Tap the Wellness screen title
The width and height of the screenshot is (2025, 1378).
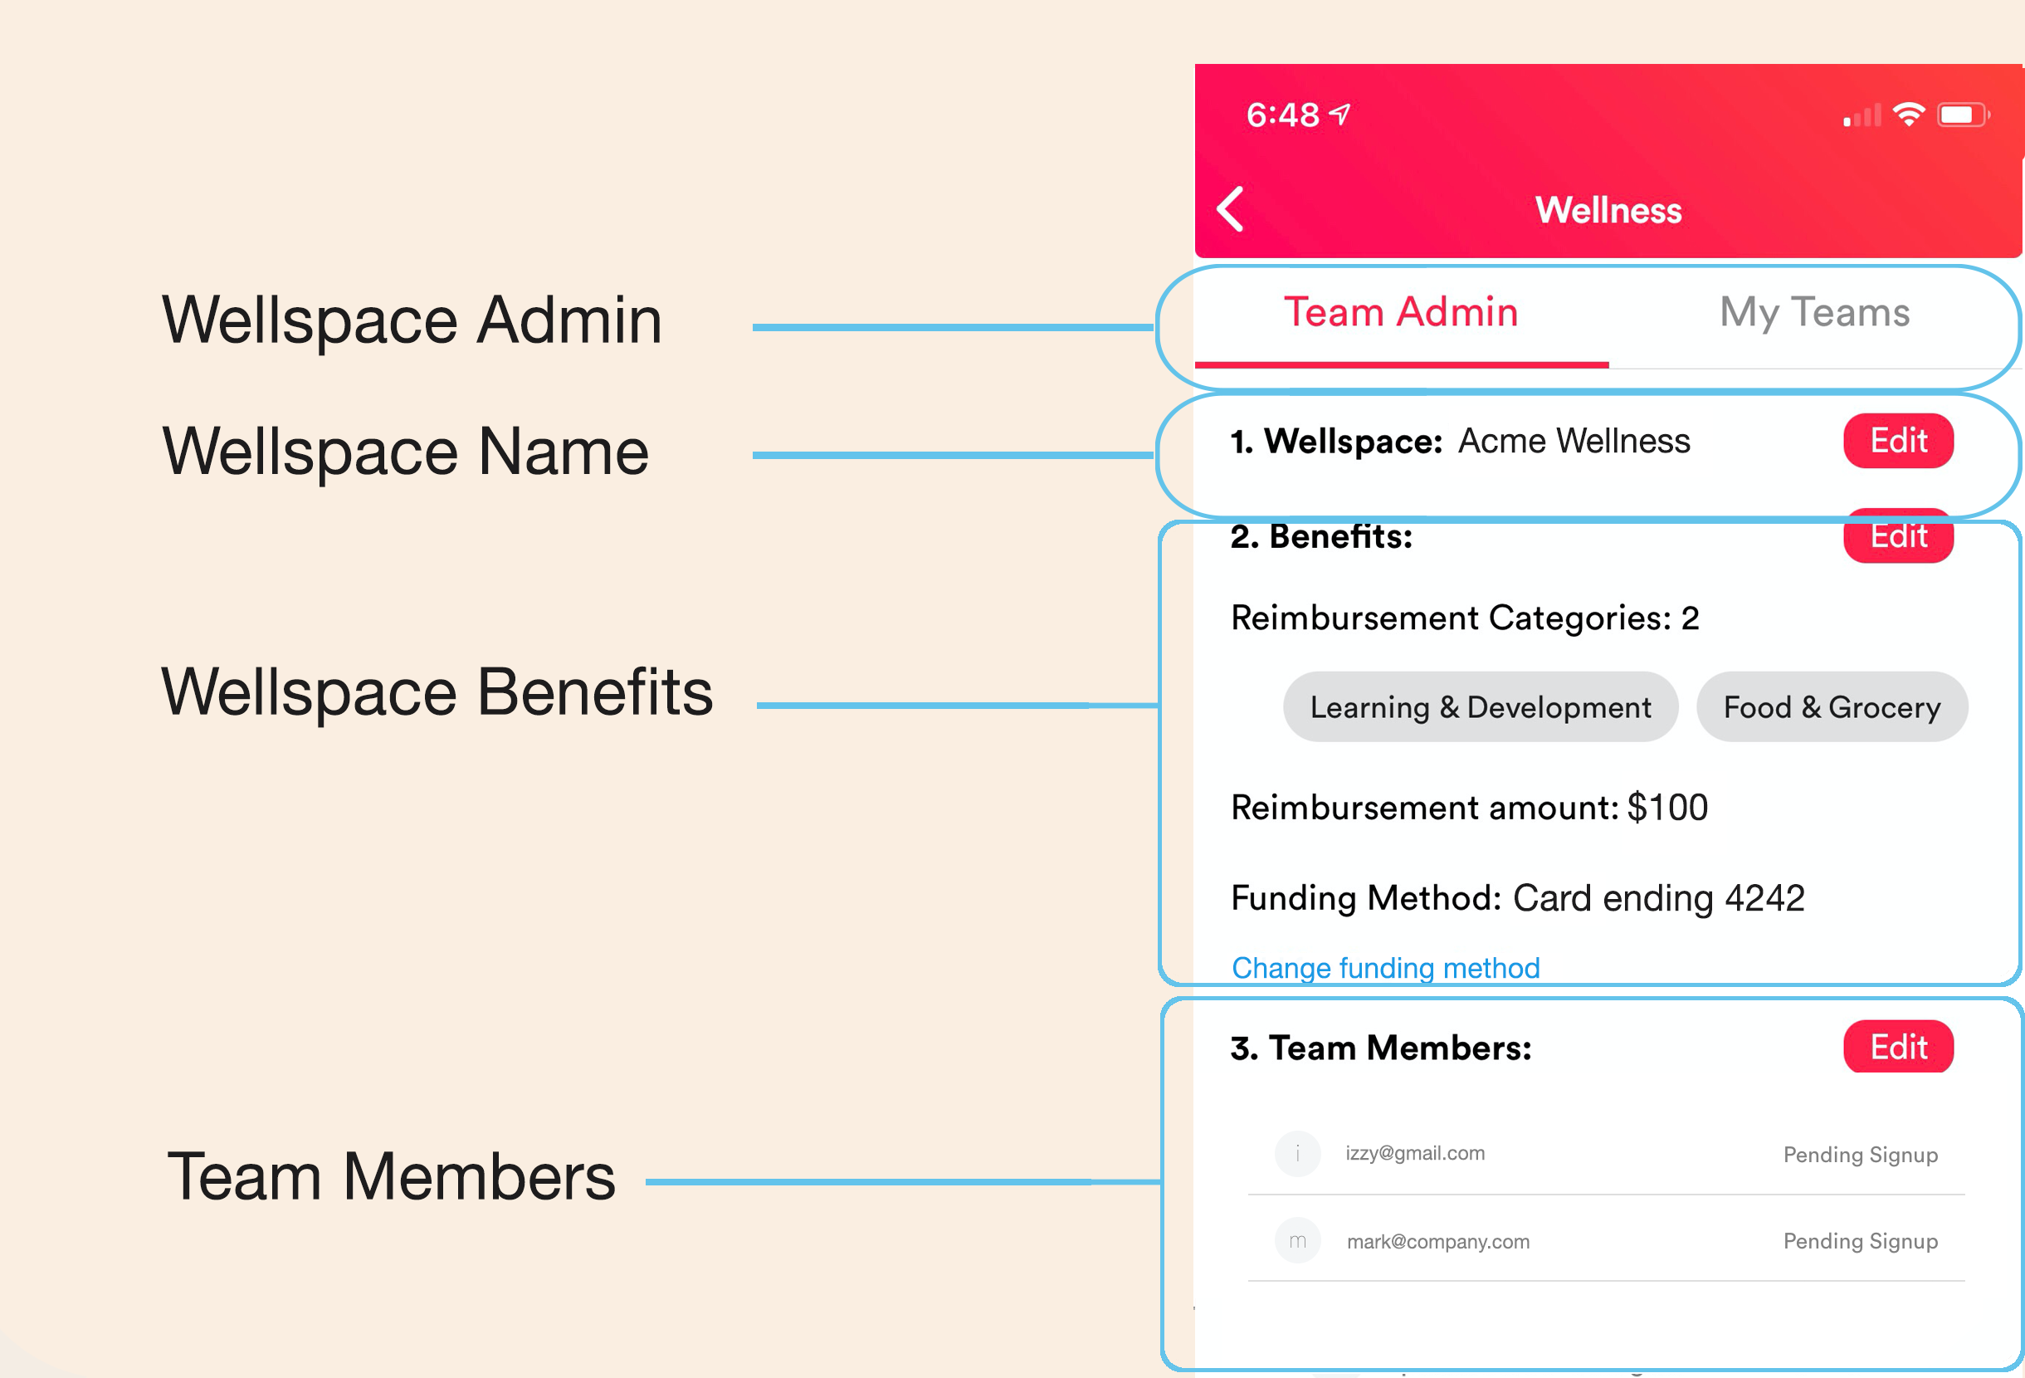click(1608, 210)
